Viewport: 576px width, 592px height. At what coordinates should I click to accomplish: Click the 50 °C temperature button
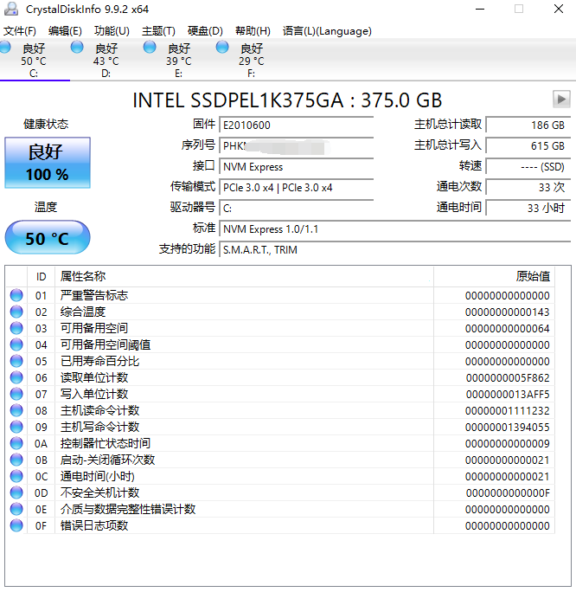click(x=48, y=237)
